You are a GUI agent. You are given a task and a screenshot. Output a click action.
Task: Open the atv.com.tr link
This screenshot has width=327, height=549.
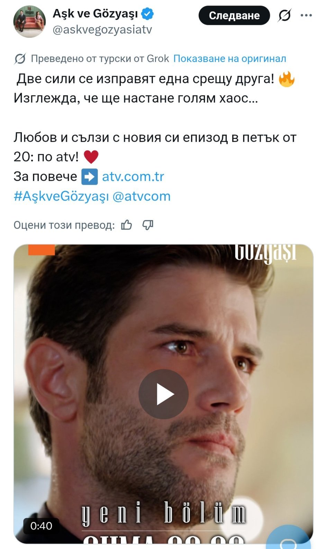133,176
